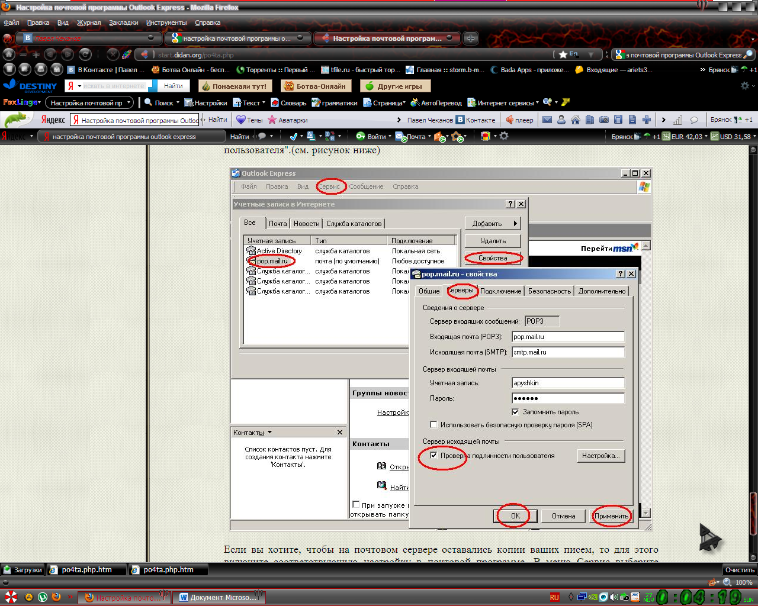The height and width of the screenshot is (606, 758).
Task: Click Очистить in downloads bar
Action: pos(740,570)
